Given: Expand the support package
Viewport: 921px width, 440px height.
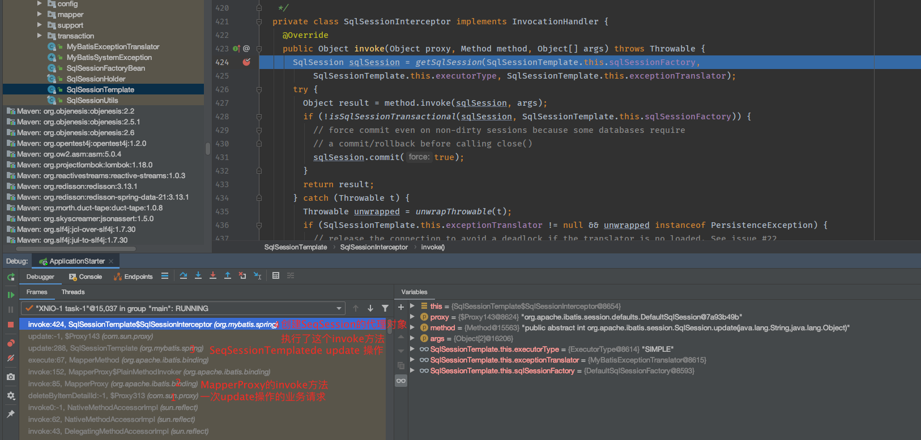Looking at the screenshot, I should click(x=40, y=25).
